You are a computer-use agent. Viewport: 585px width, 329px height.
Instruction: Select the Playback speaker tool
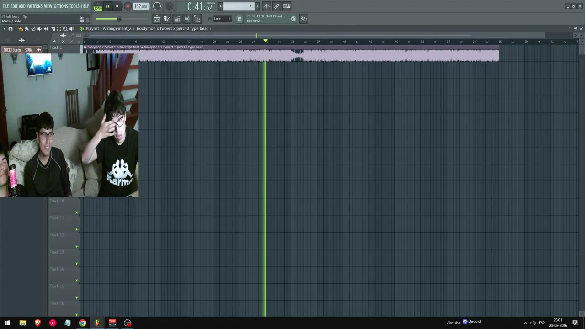[71, 29]
